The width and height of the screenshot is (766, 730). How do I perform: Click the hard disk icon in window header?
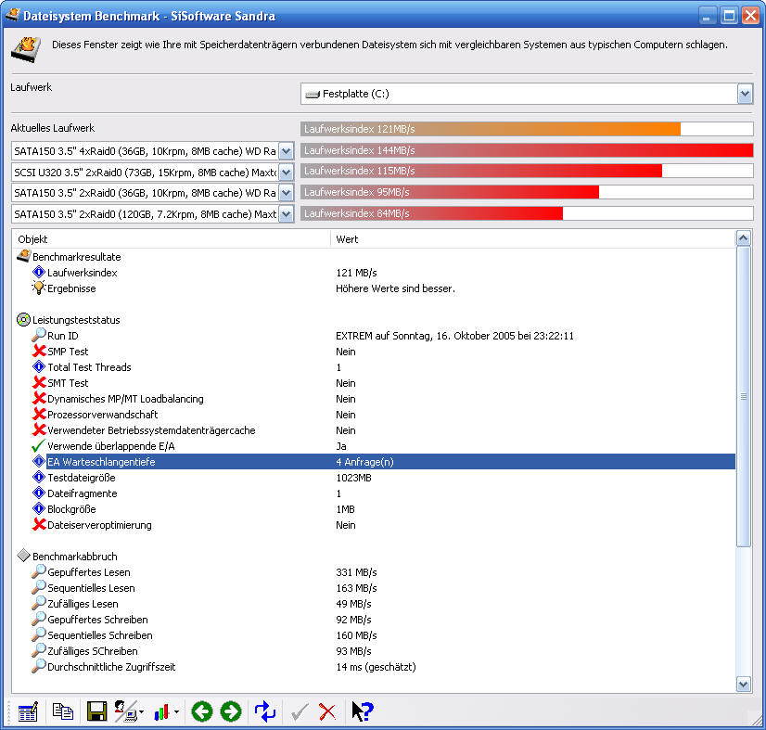point(25,49)
